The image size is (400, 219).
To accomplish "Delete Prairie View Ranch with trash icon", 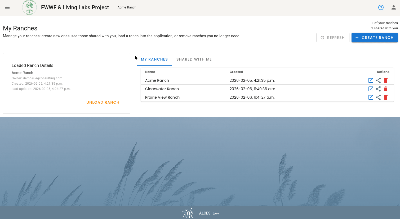I will coord(386,97).
